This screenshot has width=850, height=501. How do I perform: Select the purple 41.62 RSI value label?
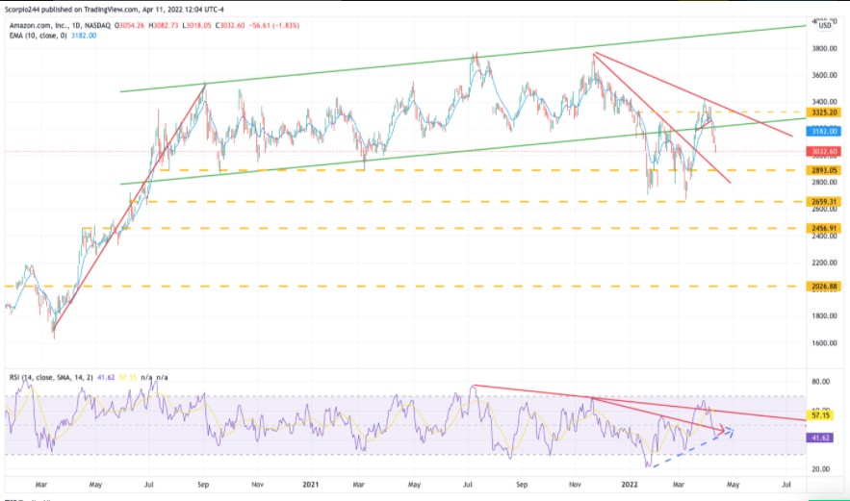[x=819, y=438]
